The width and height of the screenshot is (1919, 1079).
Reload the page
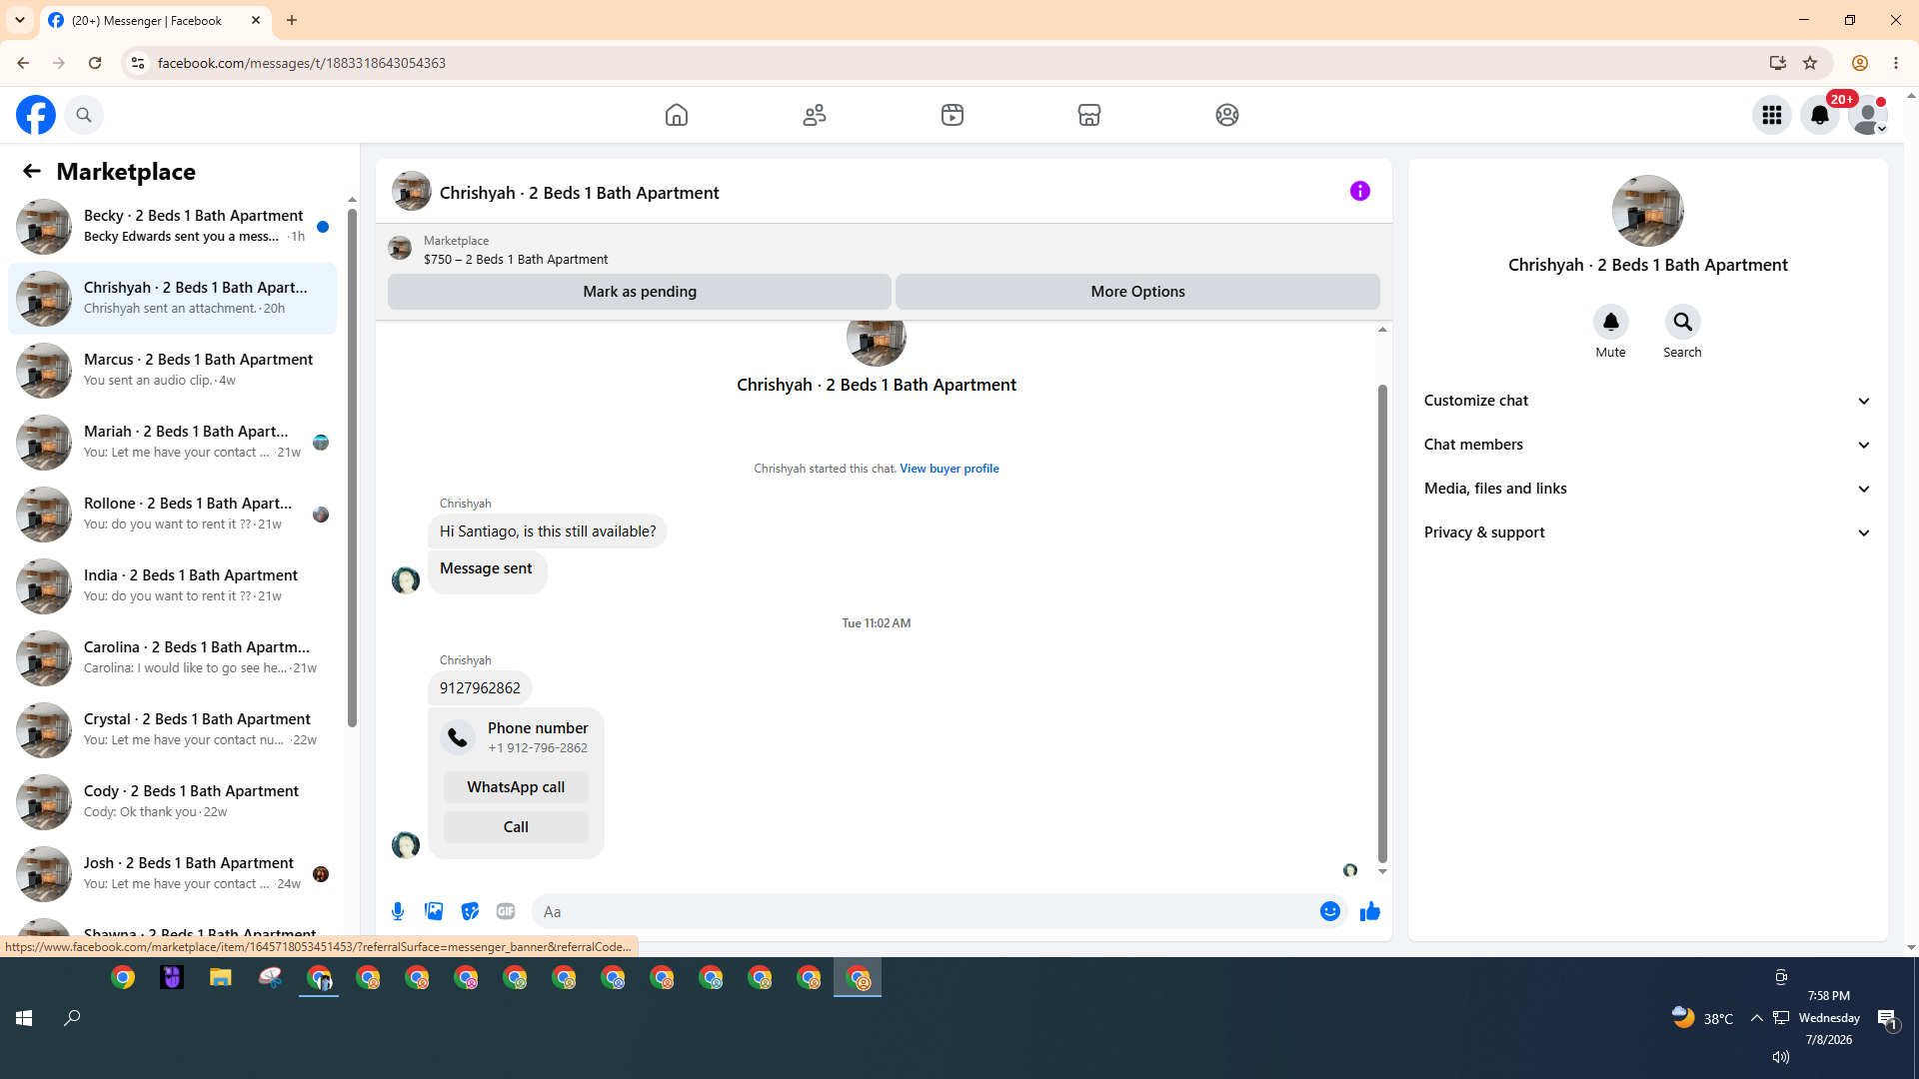point(95,63)
